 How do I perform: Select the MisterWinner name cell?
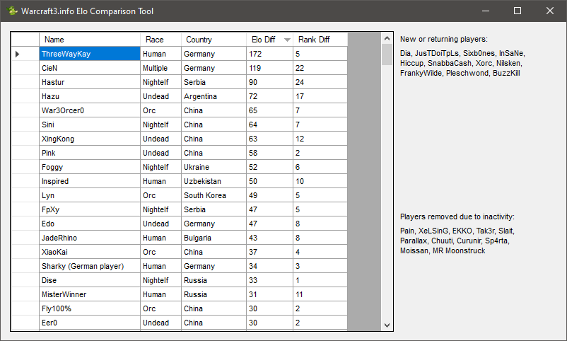click(90, 294)
